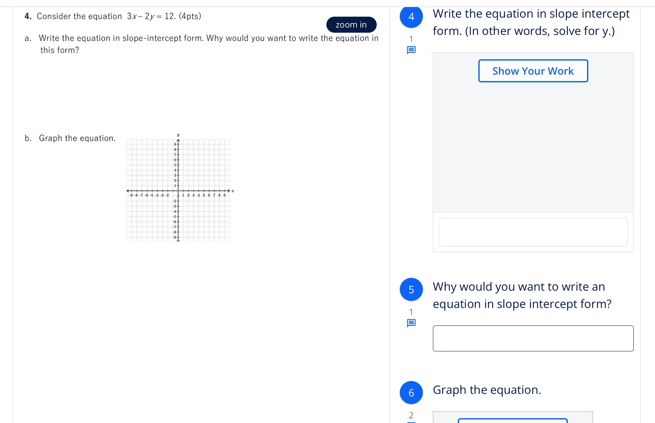
Task: Click the point value 1 for question 4
Action: coord(411,38)
